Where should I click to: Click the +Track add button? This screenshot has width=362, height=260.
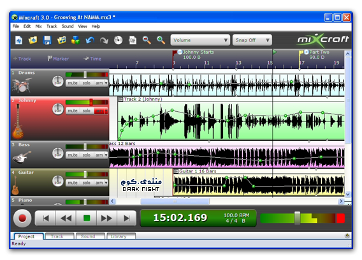tap(22, 59)
